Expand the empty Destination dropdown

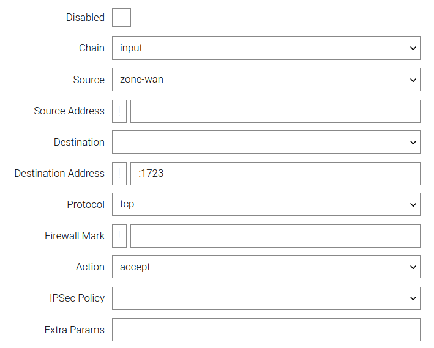(266, 142)
